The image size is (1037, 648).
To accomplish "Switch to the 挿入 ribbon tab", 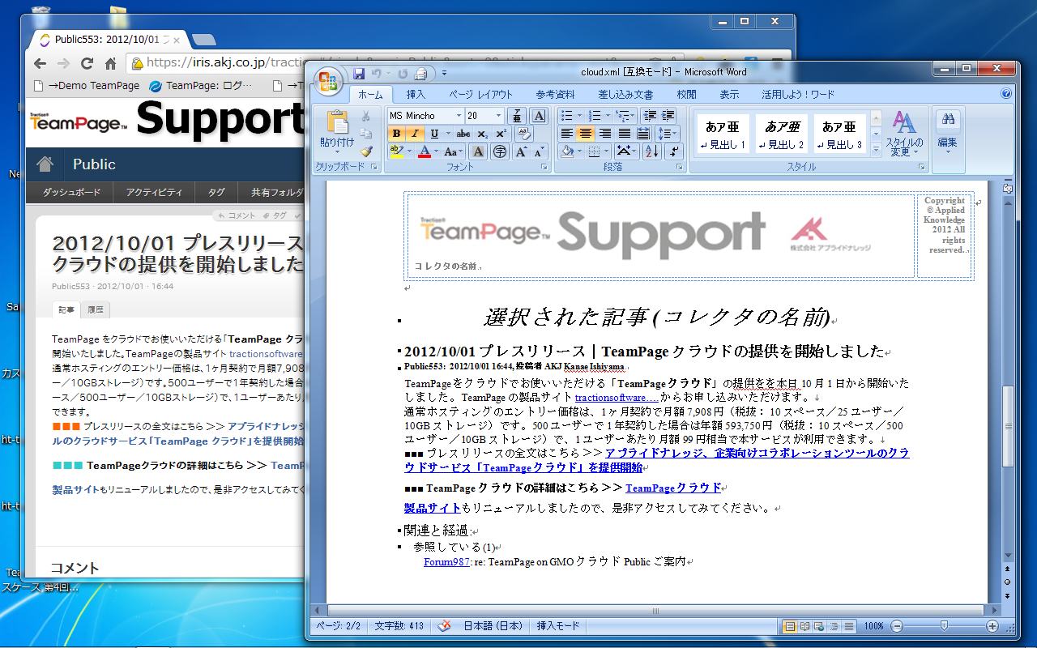I will (x=416, y=95).
